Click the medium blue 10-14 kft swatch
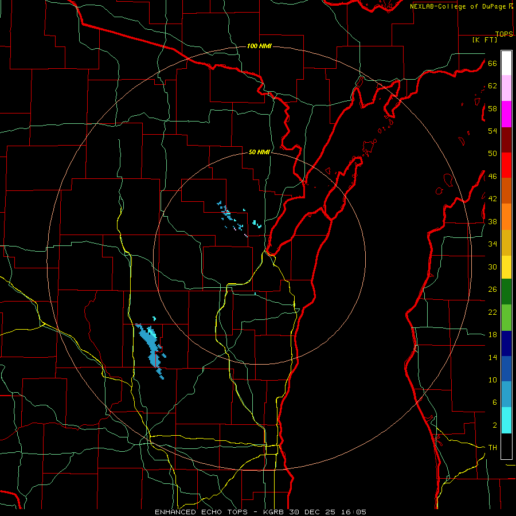The width and height of the screenshot is (516, 516). pos(506,369)
